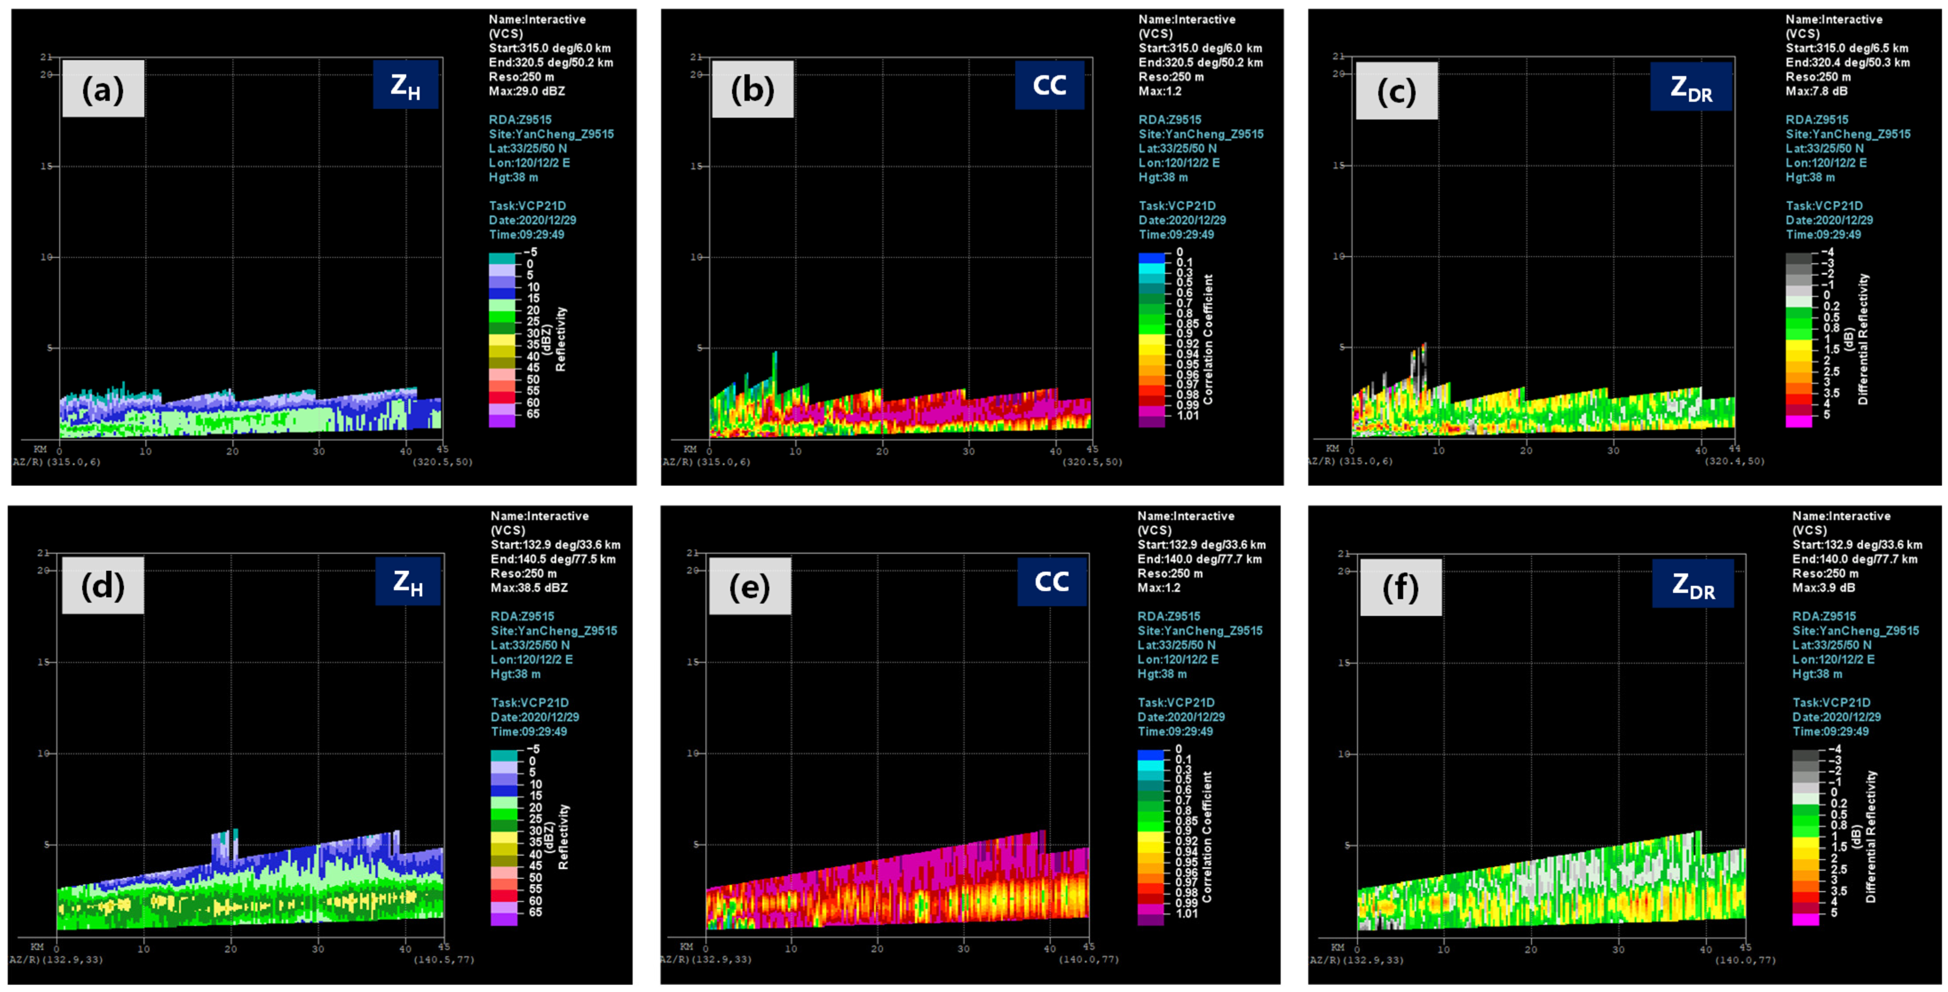Click the Reflectivity color bar in panel (d)
This screenshot has width=1948, height=992.
tap(504, 837)
